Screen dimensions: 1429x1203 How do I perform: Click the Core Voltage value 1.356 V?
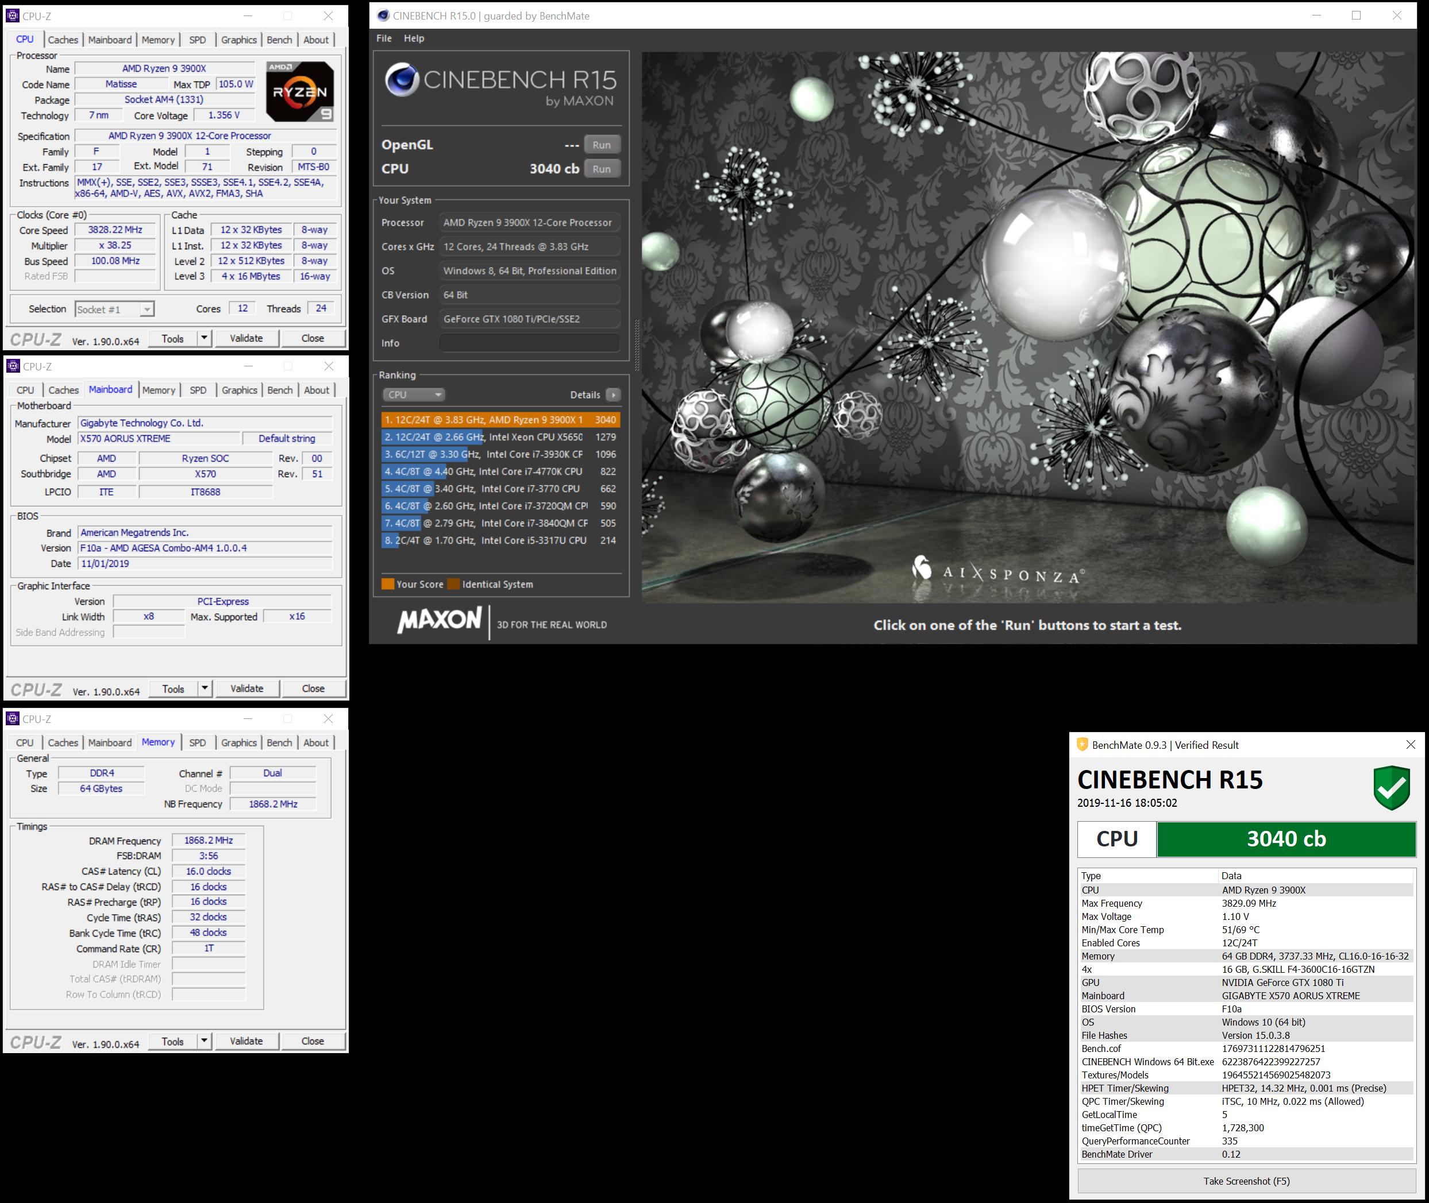(225, 115)
